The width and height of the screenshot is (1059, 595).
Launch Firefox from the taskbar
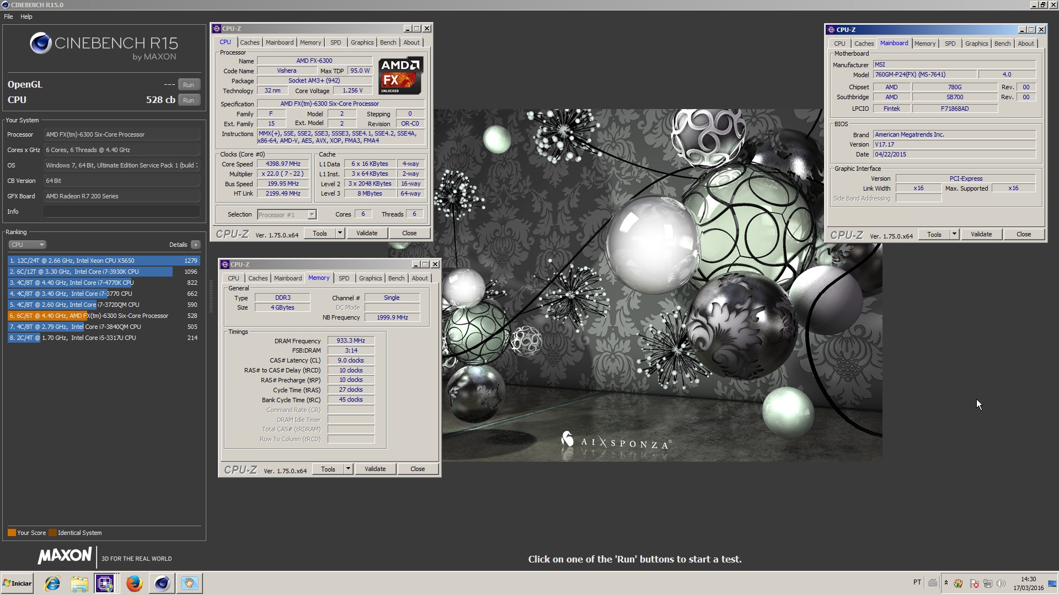[x=134, y=583]
